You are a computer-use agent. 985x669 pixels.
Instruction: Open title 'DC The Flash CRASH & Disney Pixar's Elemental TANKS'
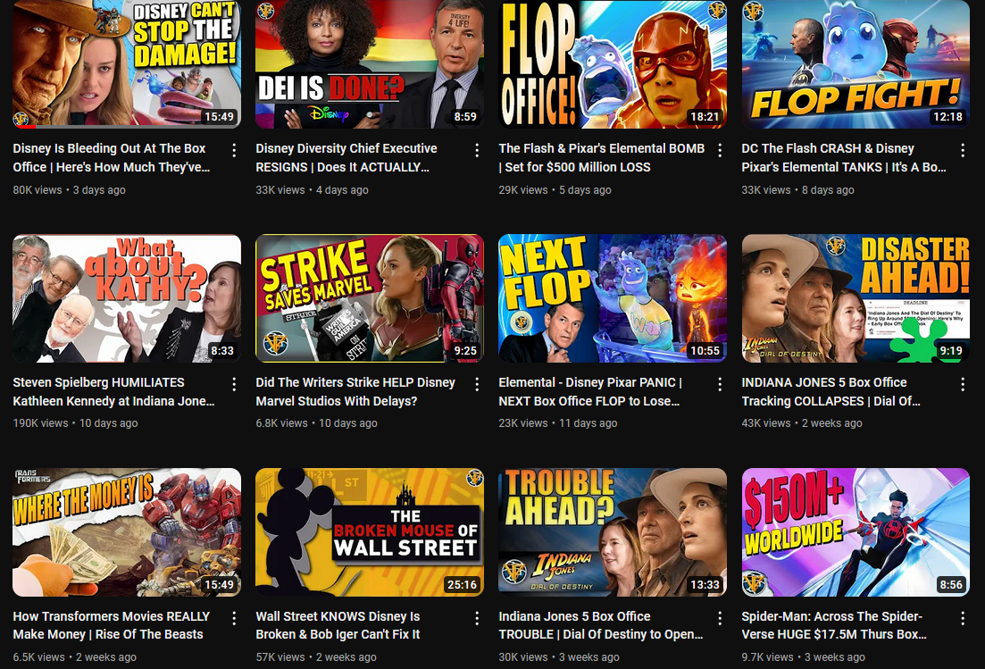[x=844, y=158]
